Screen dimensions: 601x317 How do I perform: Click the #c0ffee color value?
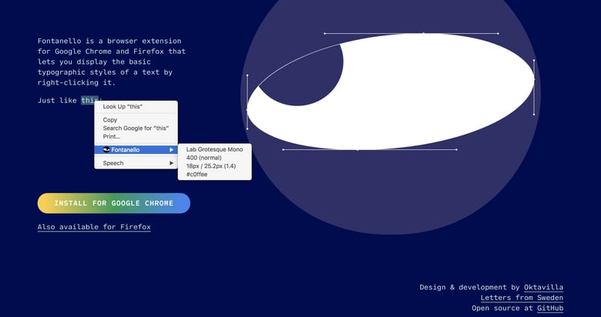point(196,175)
